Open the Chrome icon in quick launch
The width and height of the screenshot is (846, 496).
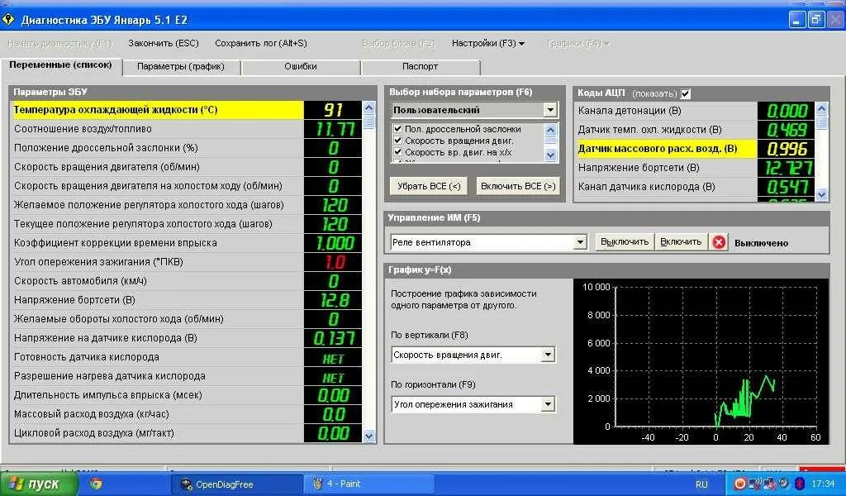(x=96, y=484)
